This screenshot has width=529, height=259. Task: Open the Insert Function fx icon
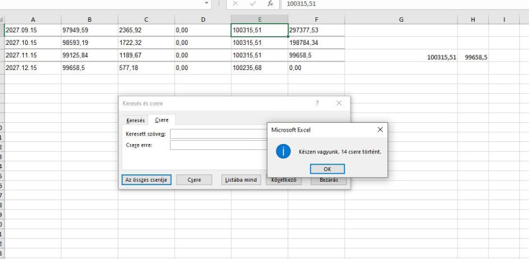(x=270, y=4)
